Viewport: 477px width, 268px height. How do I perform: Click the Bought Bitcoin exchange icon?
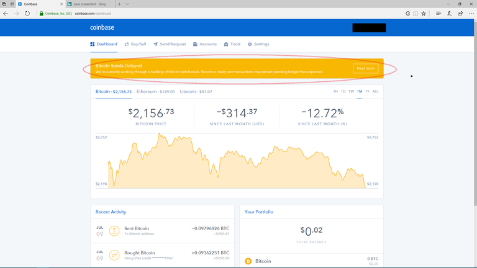click(114, 255)
